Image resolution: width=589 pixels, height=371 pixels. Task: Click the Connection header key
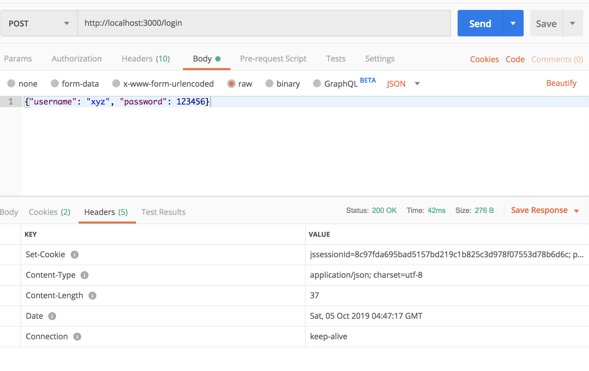47,337
